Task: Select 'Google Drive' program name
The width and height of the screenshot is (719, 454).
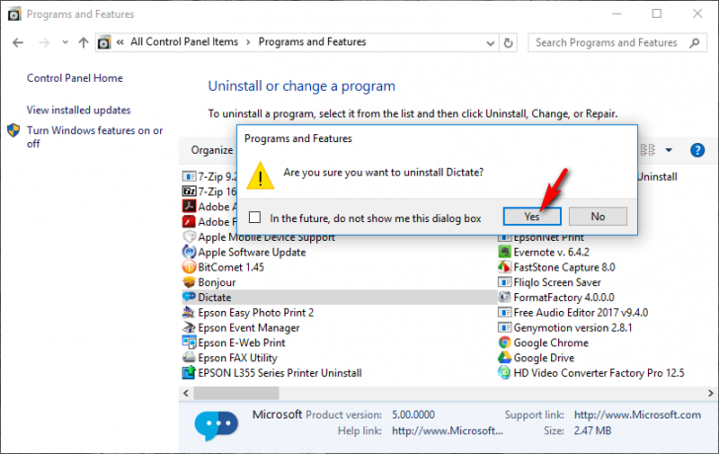Action: 544,358
